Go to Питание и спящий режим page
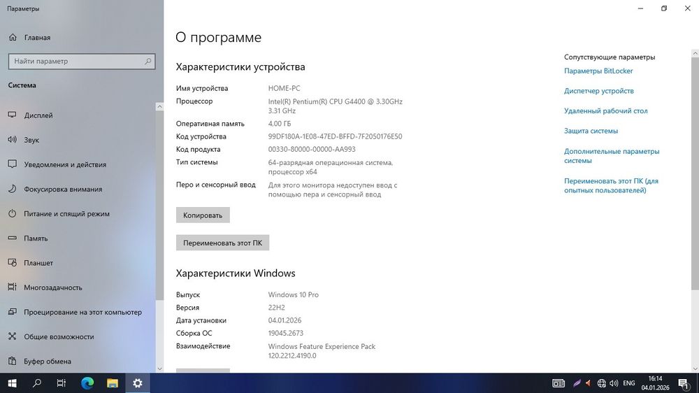699x393 pixels. click(67, 214)
